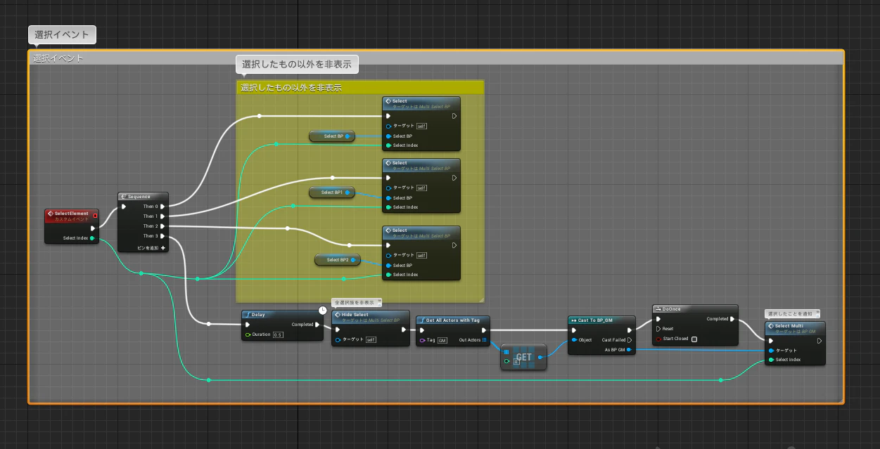The image size is (880, 449).
Task: Click the Out Actors array pin
Action: click(x=484, y=340)
